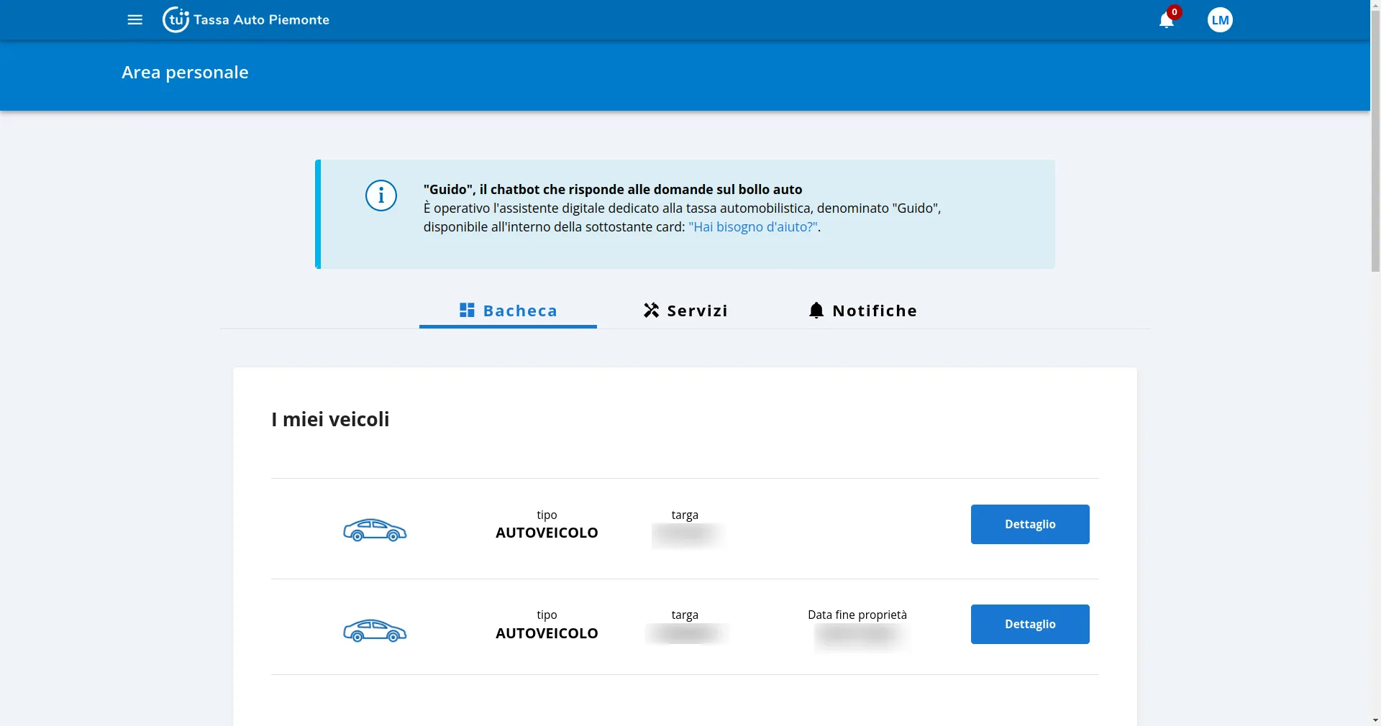Open the LM user profile avatar
Viewport: 1381px width, 726px height.
point(1220,20)
